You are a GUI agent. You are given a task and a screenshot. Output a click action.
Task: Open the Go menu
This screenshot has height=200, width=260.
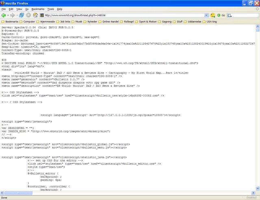click(x=27, y=9)
